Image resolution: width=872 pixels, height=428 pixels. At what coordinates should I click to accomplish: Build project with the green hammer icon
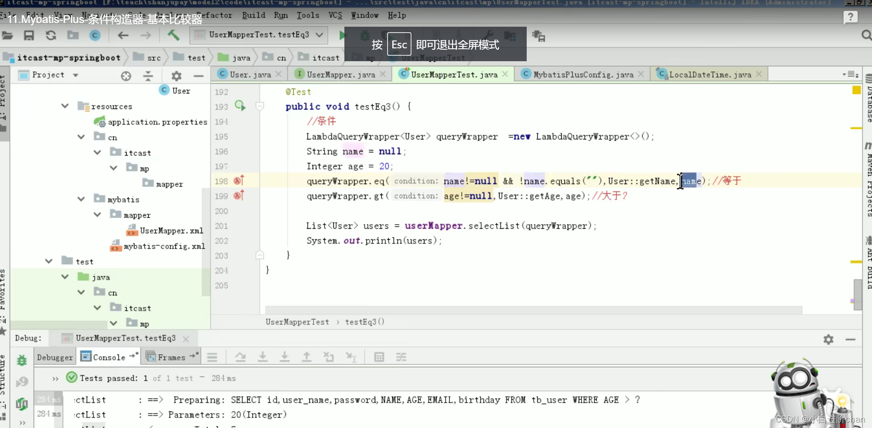tap(173, 35)
